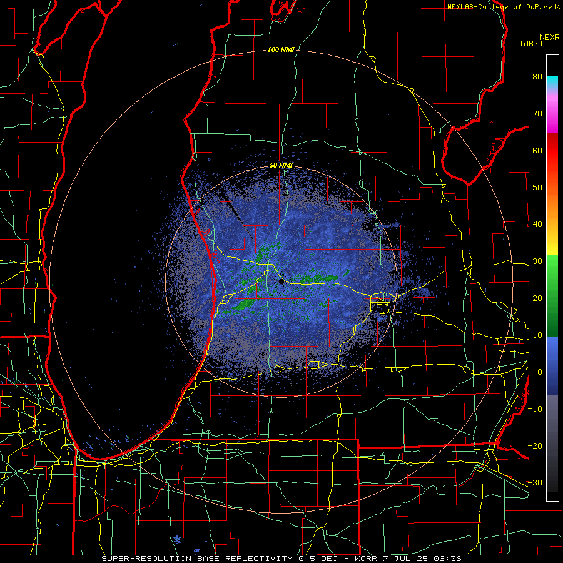
Task: Click the -10 value on the dBZ scale
Action: [x=535, y=409]
